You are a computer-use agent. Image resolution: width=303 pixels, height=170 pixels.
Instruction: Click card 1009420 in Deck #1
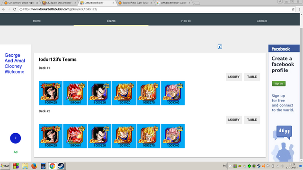click(x=51, y=93)
